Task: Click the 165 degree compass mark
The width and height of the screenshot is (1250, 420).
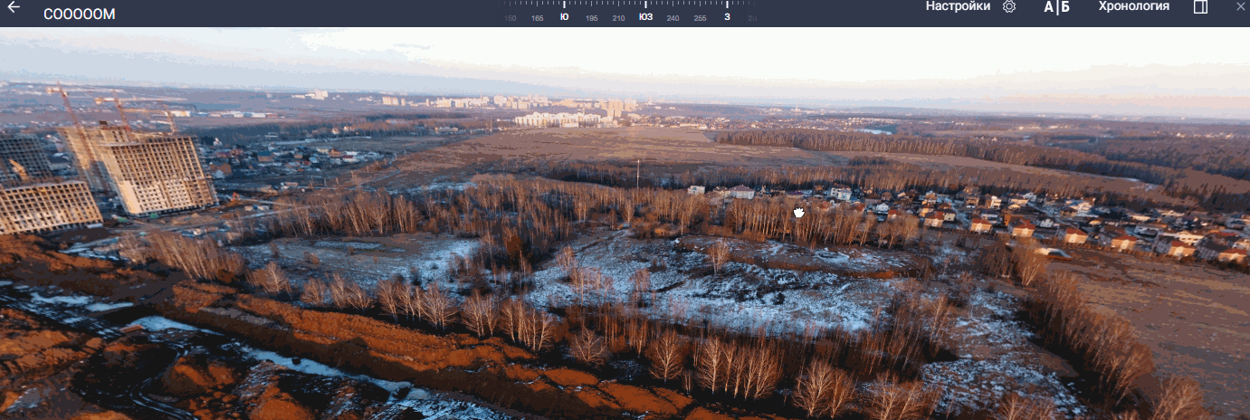Action: pos(538,18)
